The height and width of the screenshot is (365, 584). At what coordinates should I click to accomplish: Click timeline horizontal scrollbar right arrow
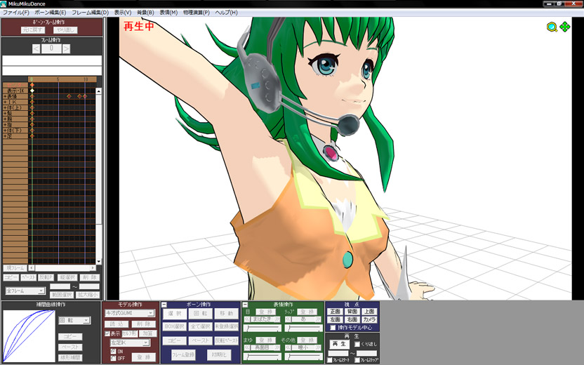[x=93, y=268]
